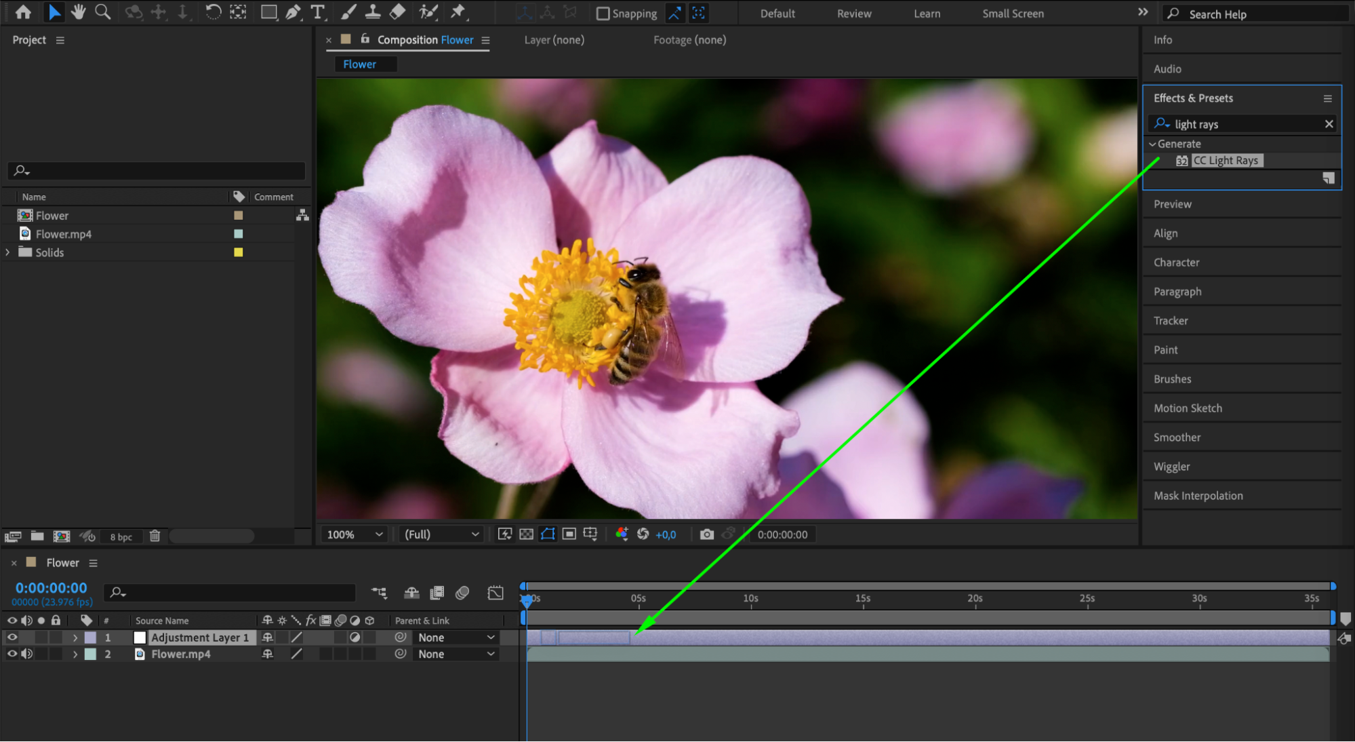Enable the Snapping checkbox
The height and width of the screenshot is (742, 1355).
pyautogui.click(x=603, y=14)
